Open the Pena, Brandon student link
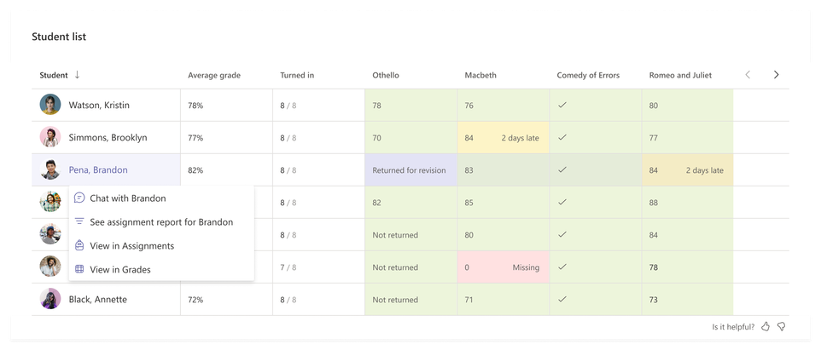 98,169
